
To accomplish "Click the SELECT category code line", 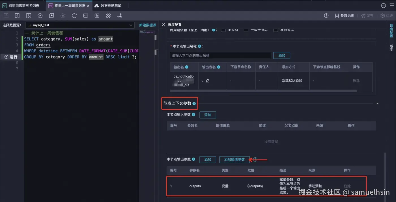I will click(x=68, y=39).
